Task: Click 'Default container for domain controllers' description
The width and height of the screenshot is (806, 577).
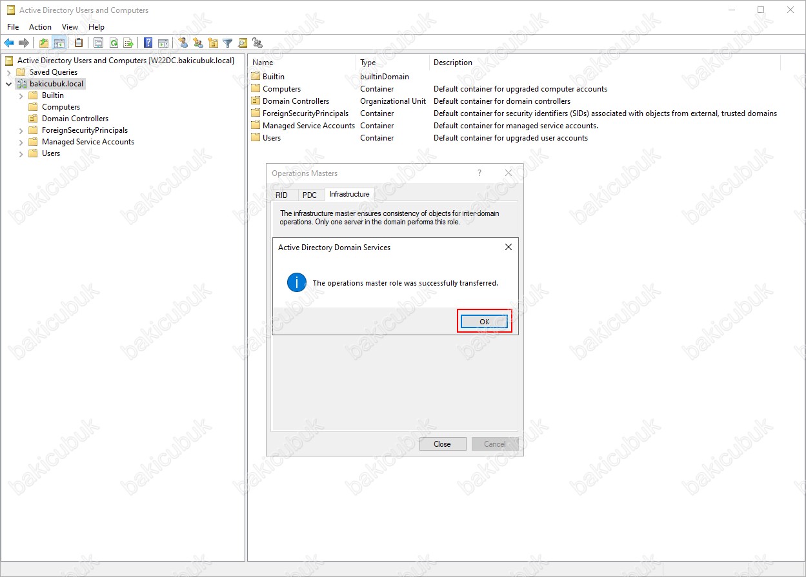Action: (502, 101)
